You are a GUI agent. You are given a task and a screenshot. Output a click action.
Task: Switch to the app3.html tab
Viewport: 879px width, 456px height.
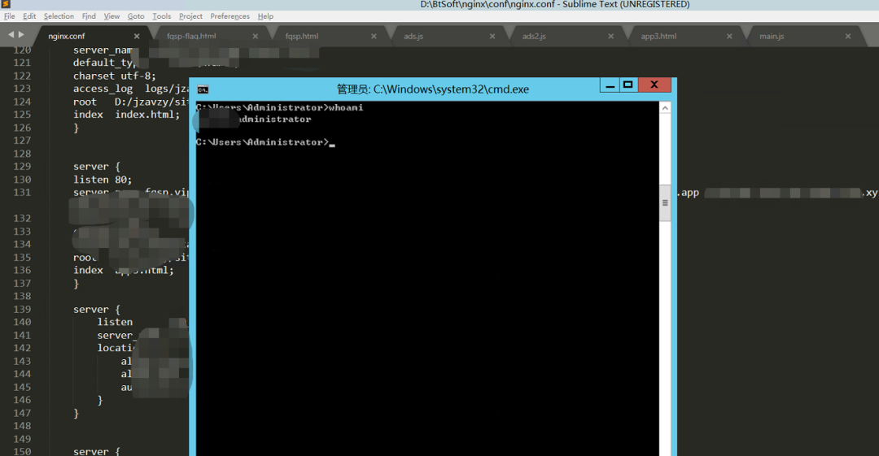[658, 37]
